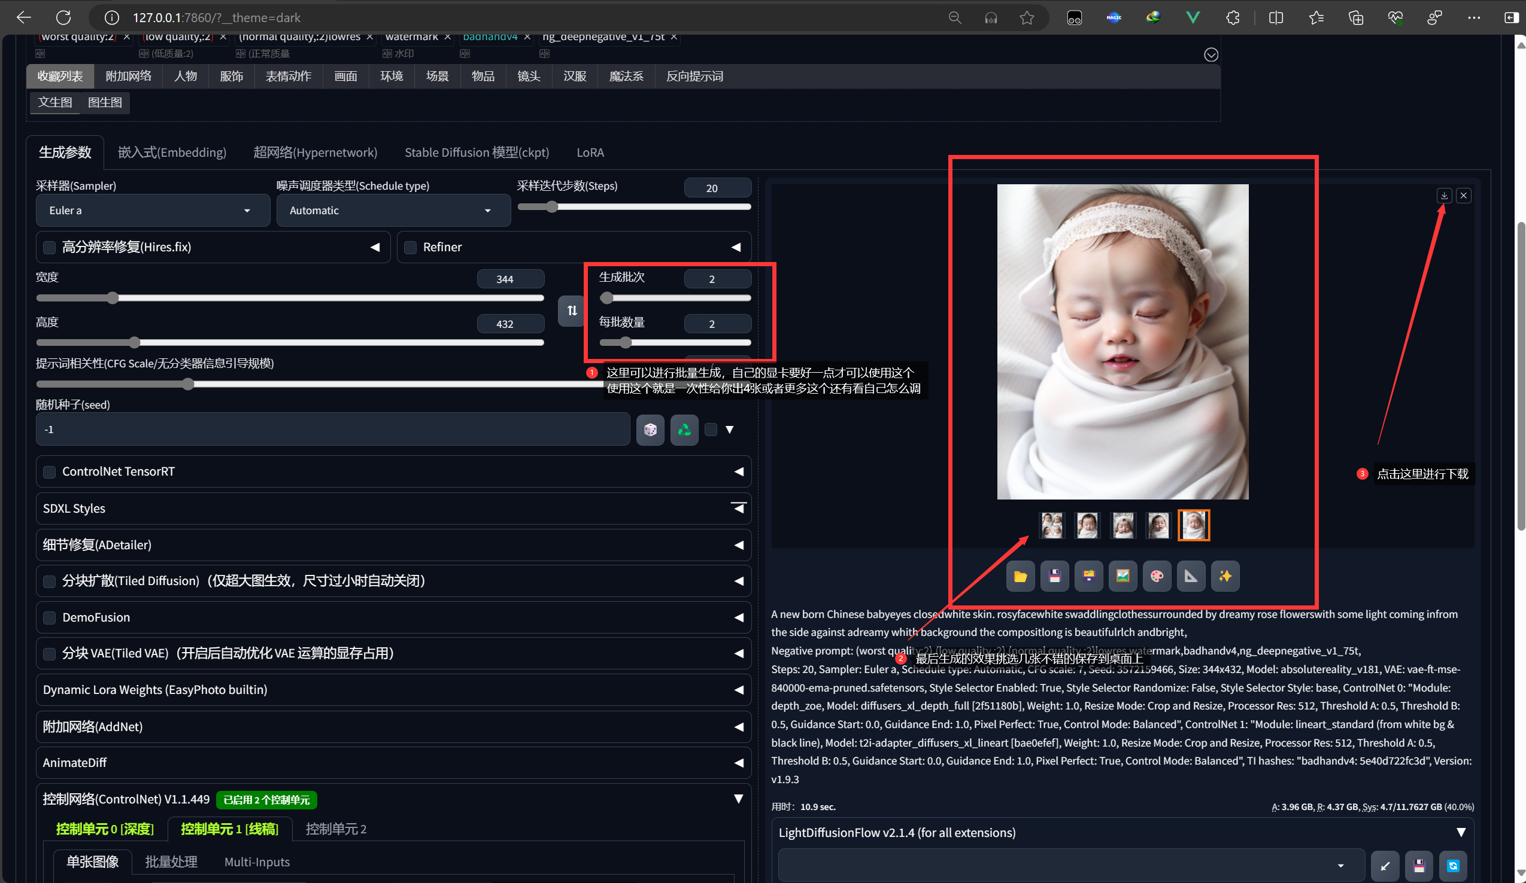Open 人物 prompt category
1526x883 pixels.
pos(186,76)
